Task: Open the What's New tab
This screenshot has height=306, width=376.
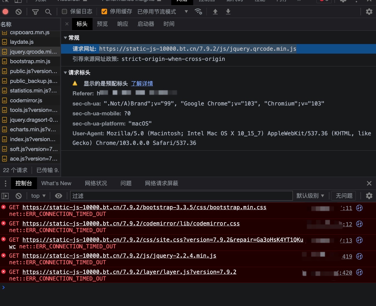Action: pos(56,183)
